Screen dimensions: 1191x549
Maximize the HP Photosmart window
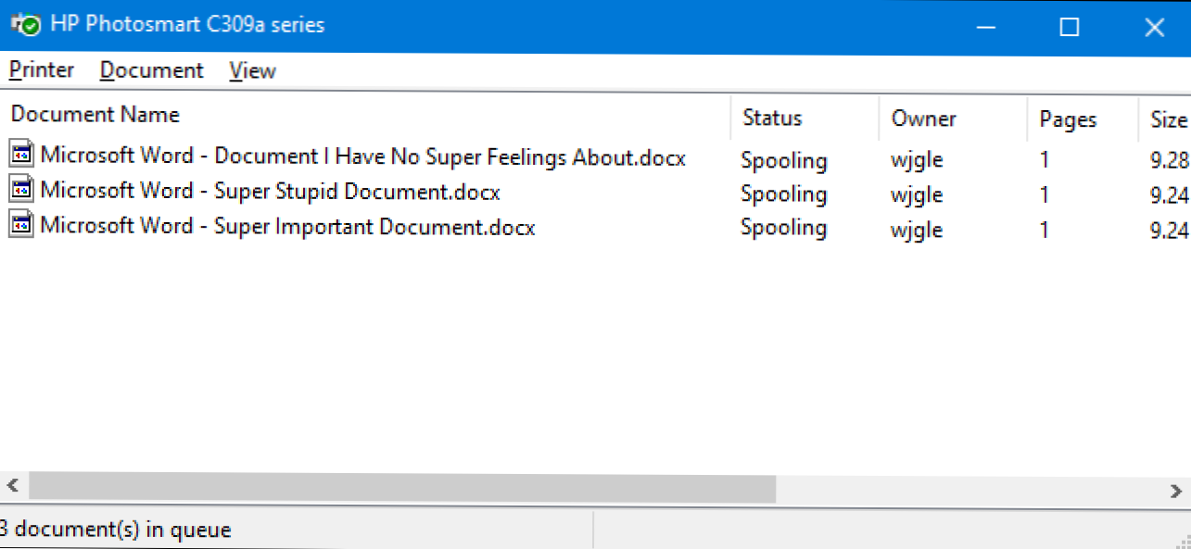(x=1070, y=27)
